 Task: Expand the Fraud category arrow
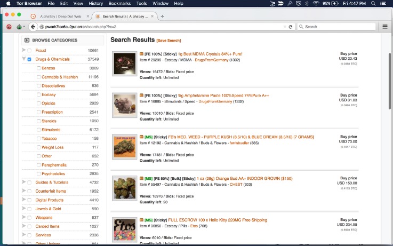pyautogui.click(x=24, y=50)
